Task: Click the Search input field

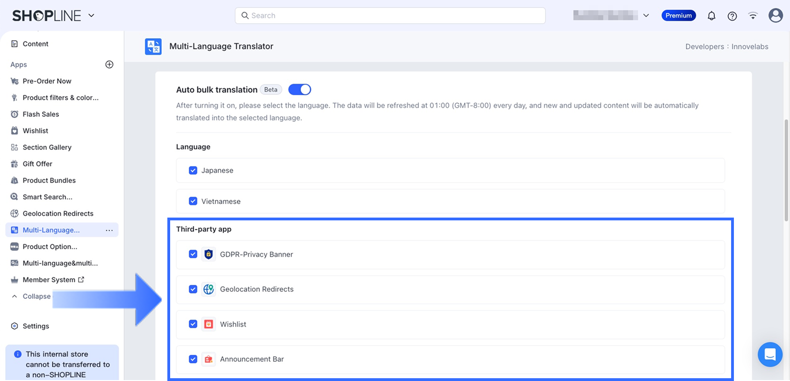Action: [x=390, y=15]
